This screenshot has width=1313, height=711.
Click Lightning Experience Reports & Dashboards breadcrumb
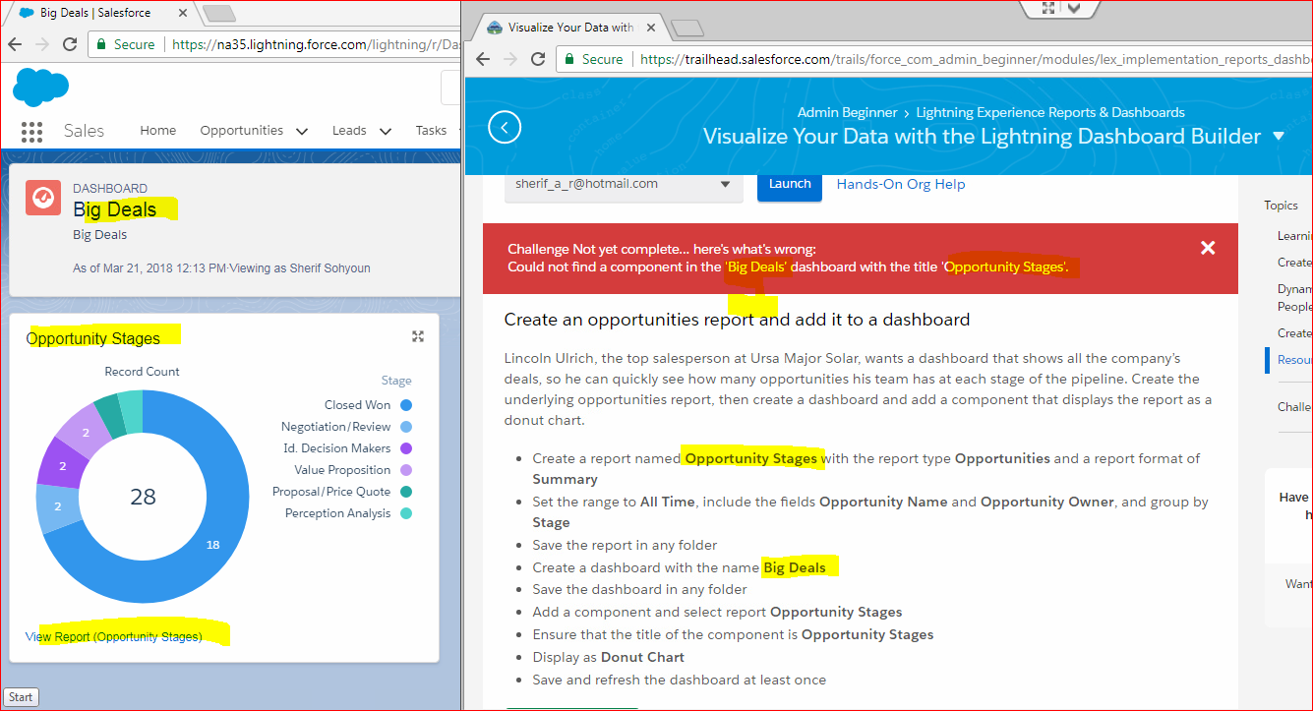1050,113
